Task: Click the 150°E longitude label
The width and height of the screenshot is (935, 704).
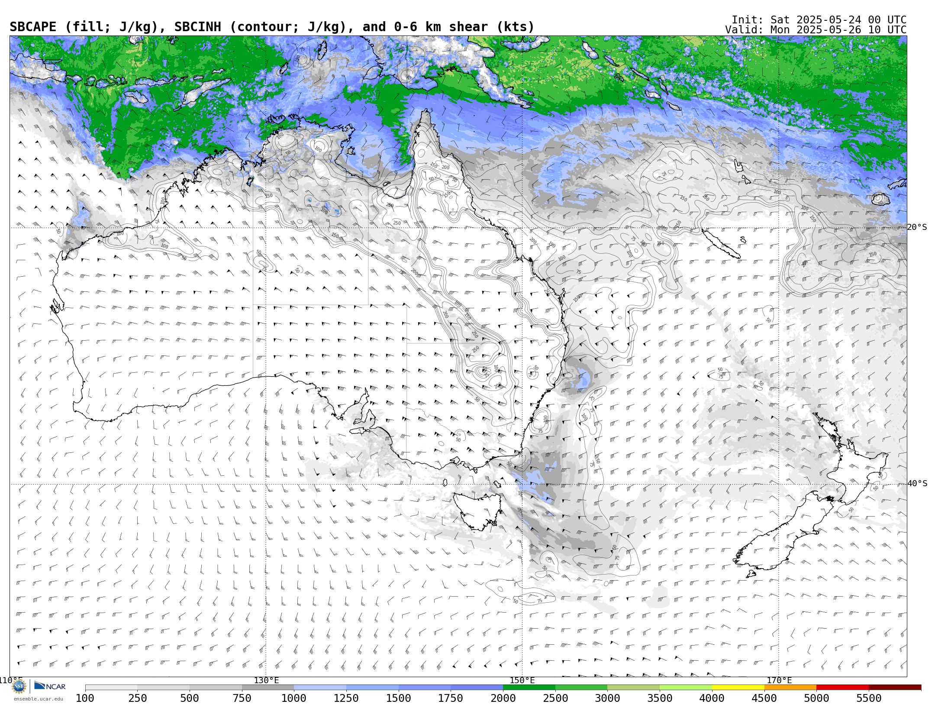Action: click(x=522, y=680)
